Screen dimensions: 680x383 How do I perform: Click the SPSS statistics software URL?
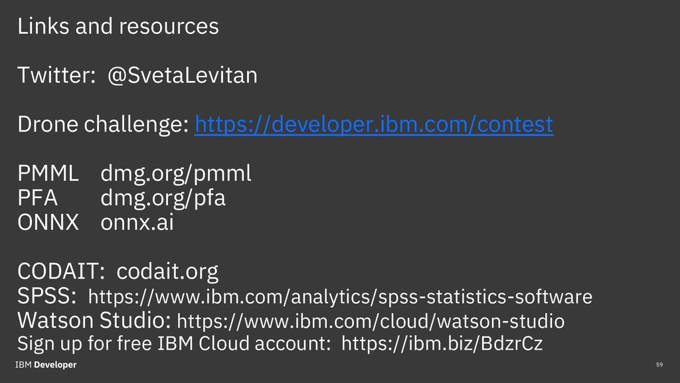pos(340,297)
